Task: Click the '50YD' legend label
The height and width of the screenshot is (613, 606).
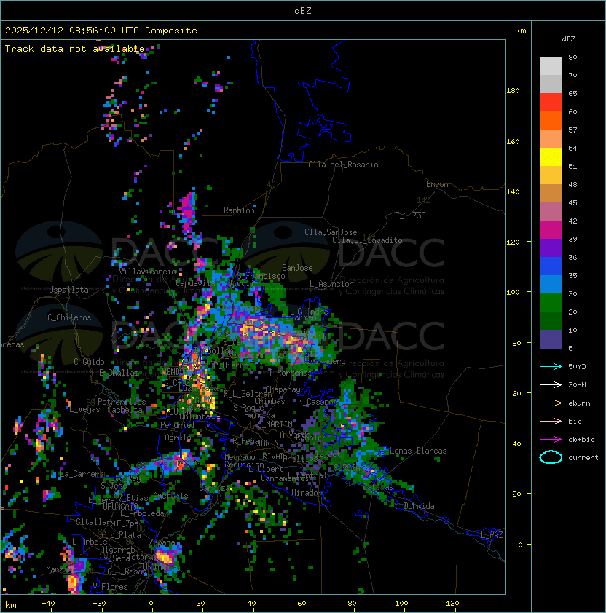Action: (x=577, y=366)
